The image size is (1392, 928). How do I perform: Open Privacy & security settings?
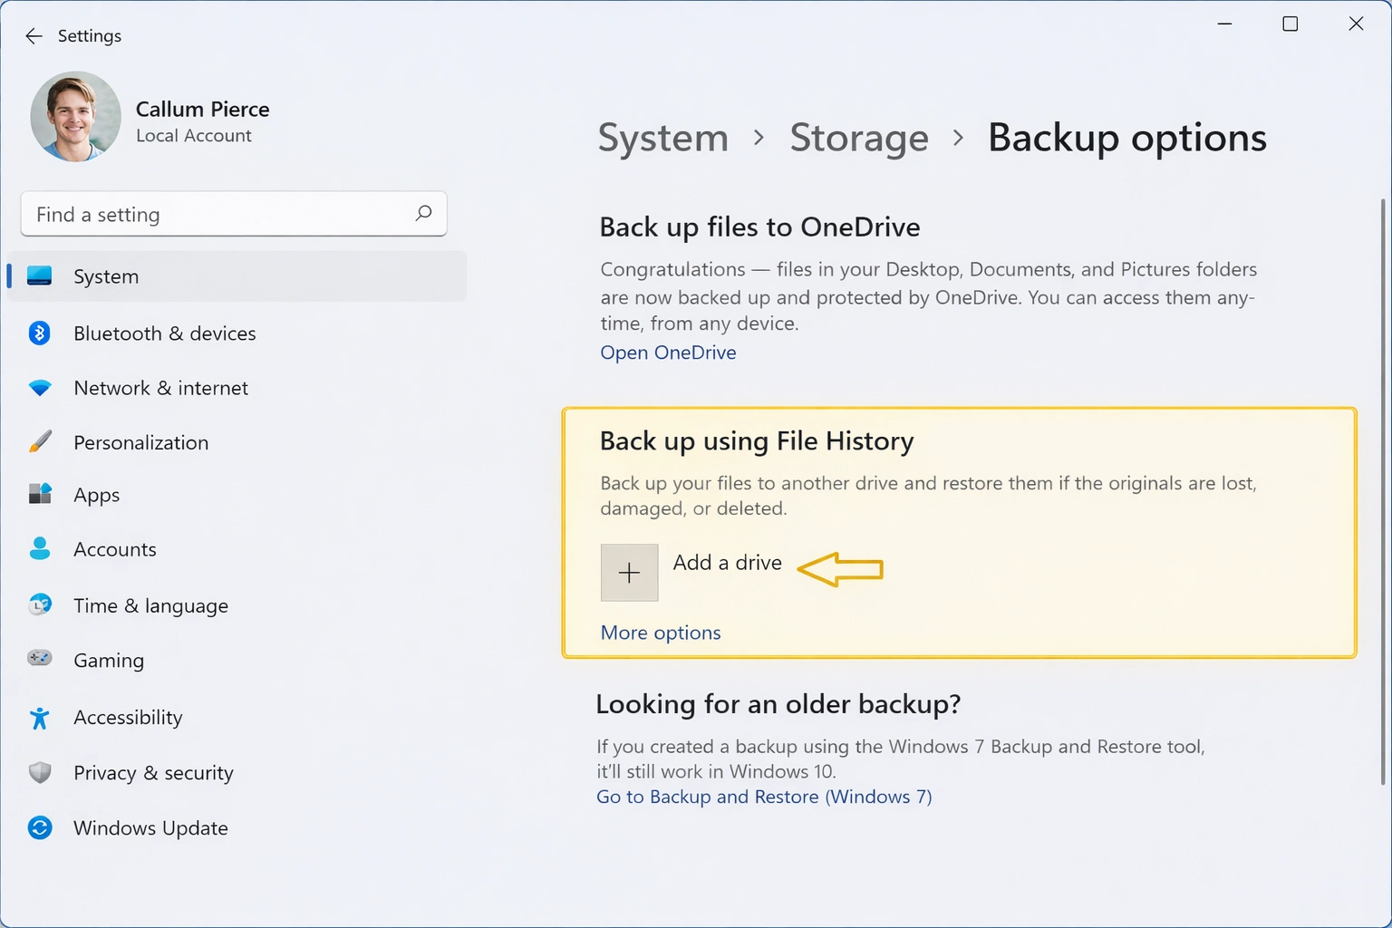click(x=153, y=773)
